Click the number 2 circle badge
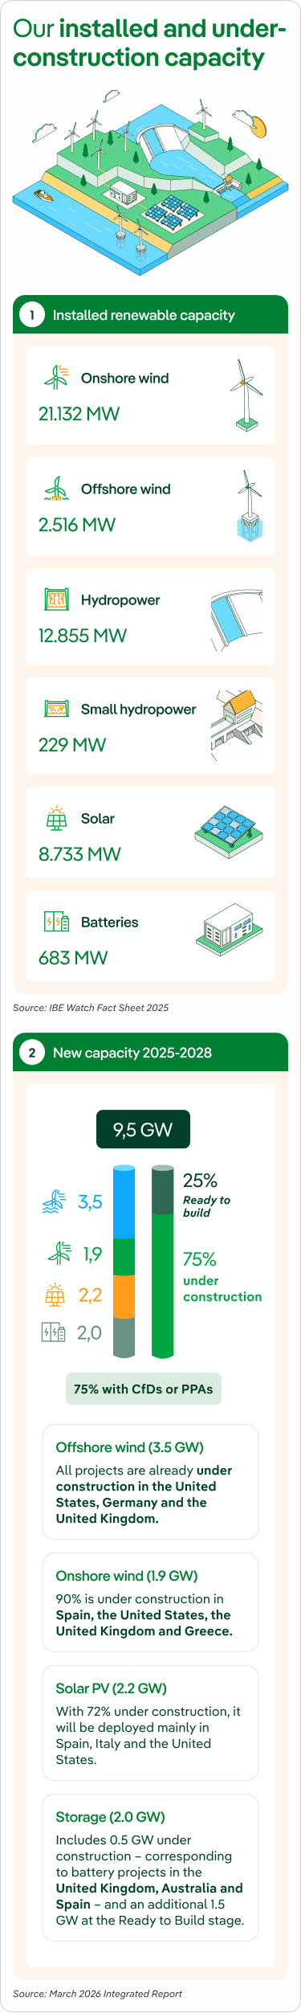Viewport: 301px width, 2013px height. pos(32,1052)
